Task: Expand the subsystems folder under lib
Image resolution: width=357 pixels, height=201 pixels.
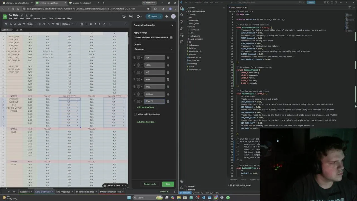Action: pos(194,45)
